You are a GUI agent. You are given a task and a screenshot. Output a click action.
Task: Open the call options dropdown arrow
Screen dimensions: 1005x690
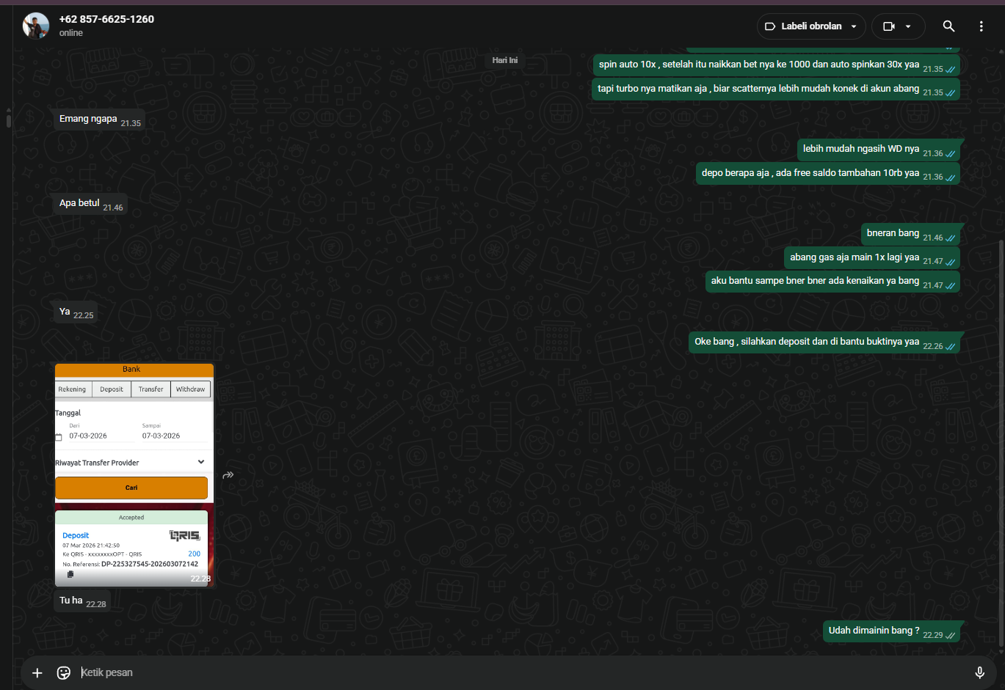(x=908, y=26)
